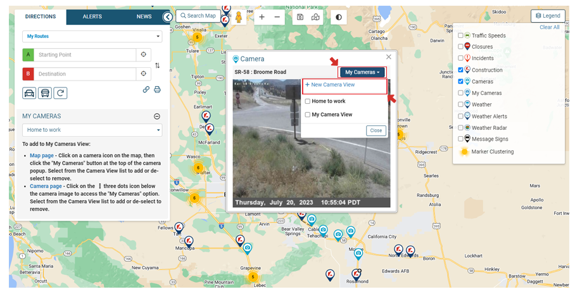Close the Camera popup

(389, 57)
